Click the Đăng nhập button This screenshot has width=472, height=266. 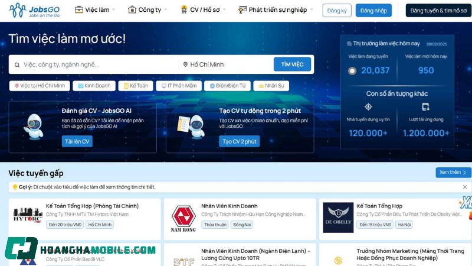[x=373, y=11]
